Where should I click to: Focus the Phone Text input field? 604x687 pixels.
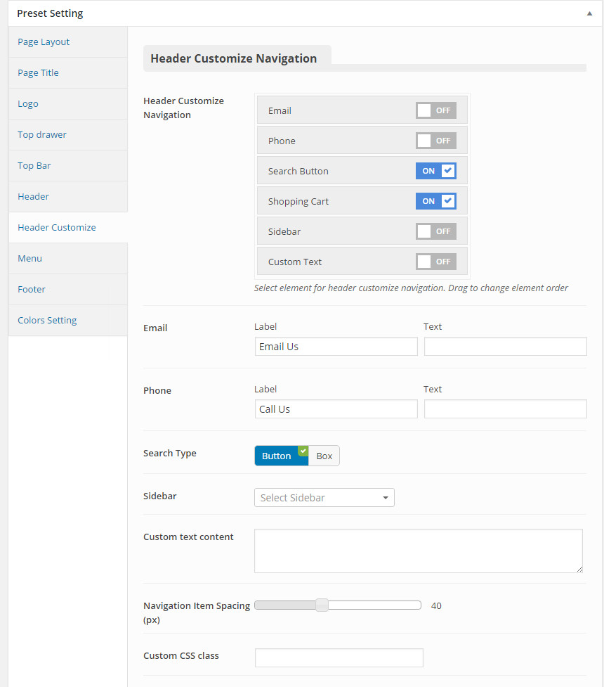point(506,409)
